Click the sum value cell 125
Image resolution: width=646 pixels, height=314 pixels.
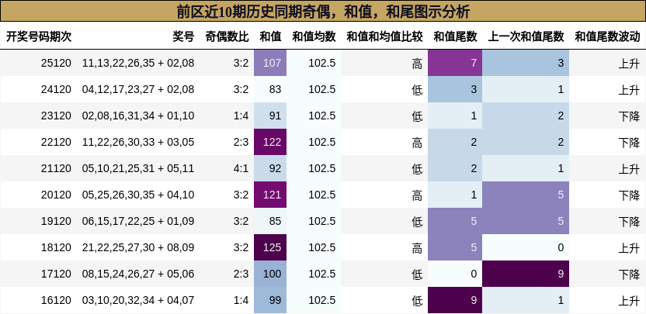click(270, 247)
